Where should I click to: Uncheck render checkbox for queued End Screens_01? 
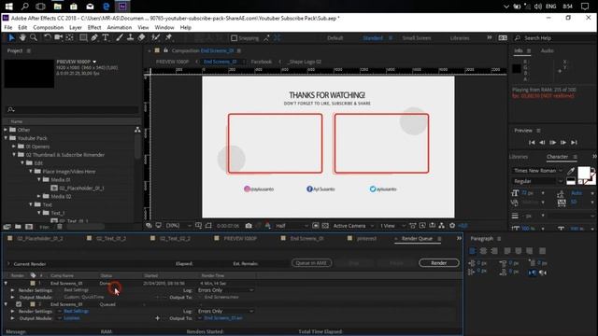19,304
